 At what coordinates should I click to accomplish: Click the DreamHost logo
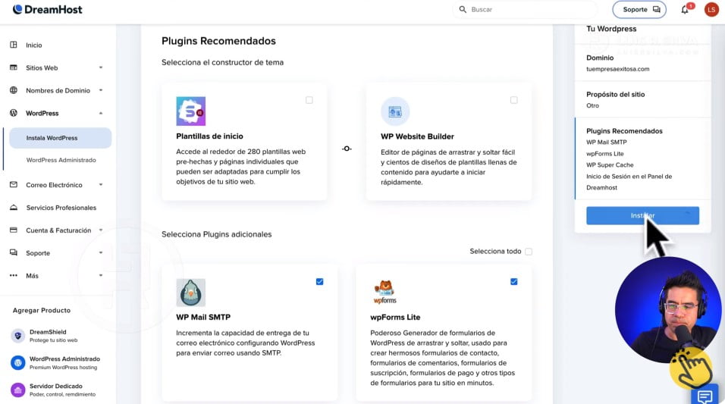point(47,9)
